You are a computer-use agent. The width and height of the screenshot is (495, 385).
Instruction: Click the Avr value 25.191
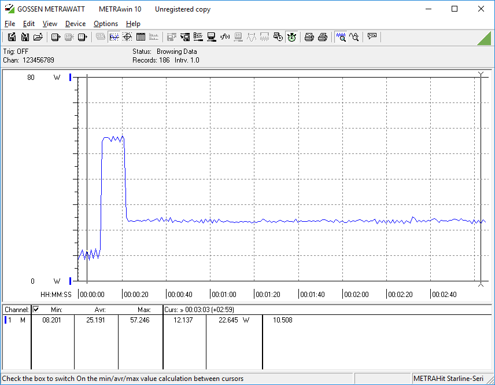[95, 320]
